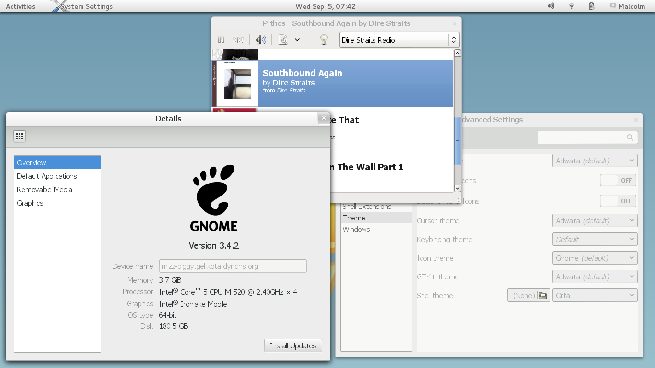Click the Pithos song list down arrow
Image resolution: width=655 pixels, height=368 pixels.
(457, 189)
